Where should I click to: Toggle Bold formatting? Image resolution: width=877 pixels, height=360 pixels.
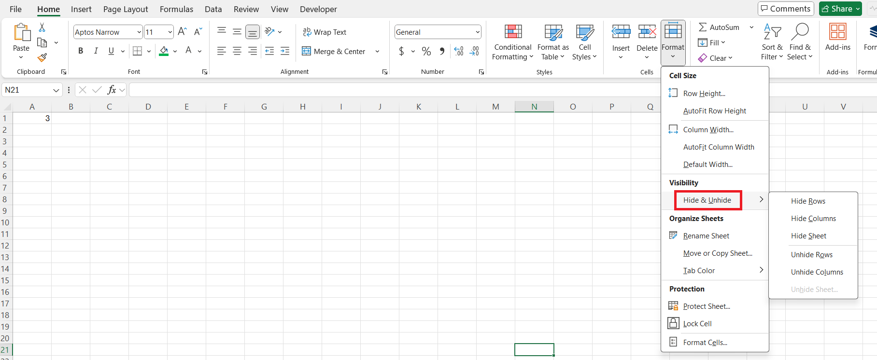click(x=81, y=51)
